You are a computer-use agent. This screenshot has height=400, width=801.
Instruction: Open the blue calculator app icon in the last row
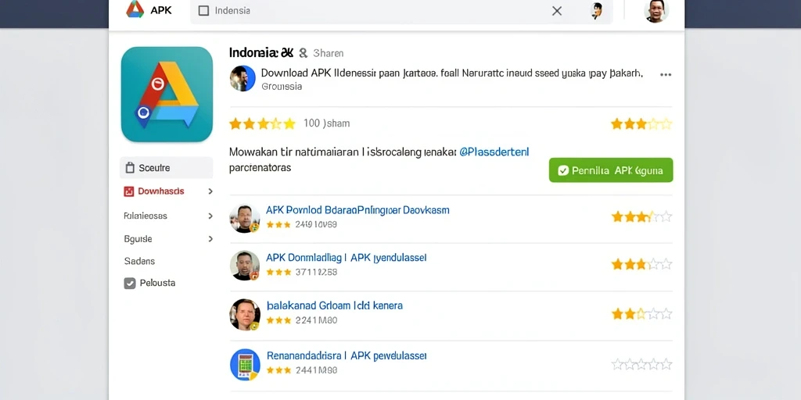[245, 364]
